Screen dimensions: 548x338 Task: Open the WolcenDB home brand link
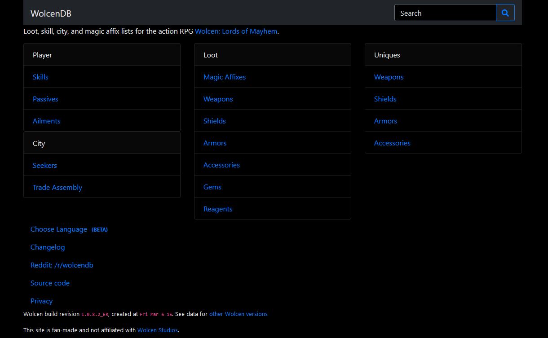51,13
